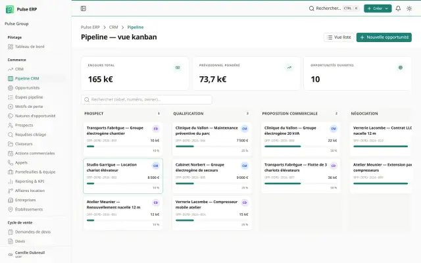Click the Prévisionnel pondéré trend icon
Image resolution: width=421 pixels, height=263 pixels.
(289, 68)
